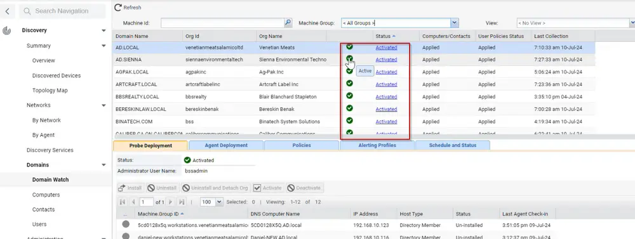Select the grey circle for 5cd0128x5q machine row

126,224
